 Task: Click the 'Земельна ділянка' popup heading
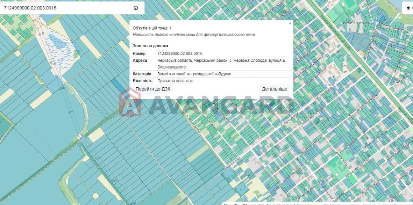(x=150, y=46)
